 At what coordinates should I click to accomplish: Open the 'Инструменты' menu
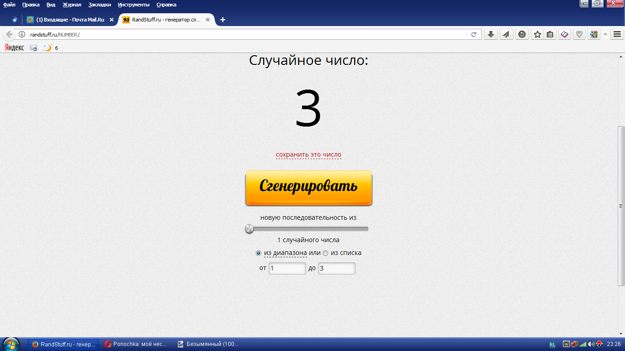[133, 5]
